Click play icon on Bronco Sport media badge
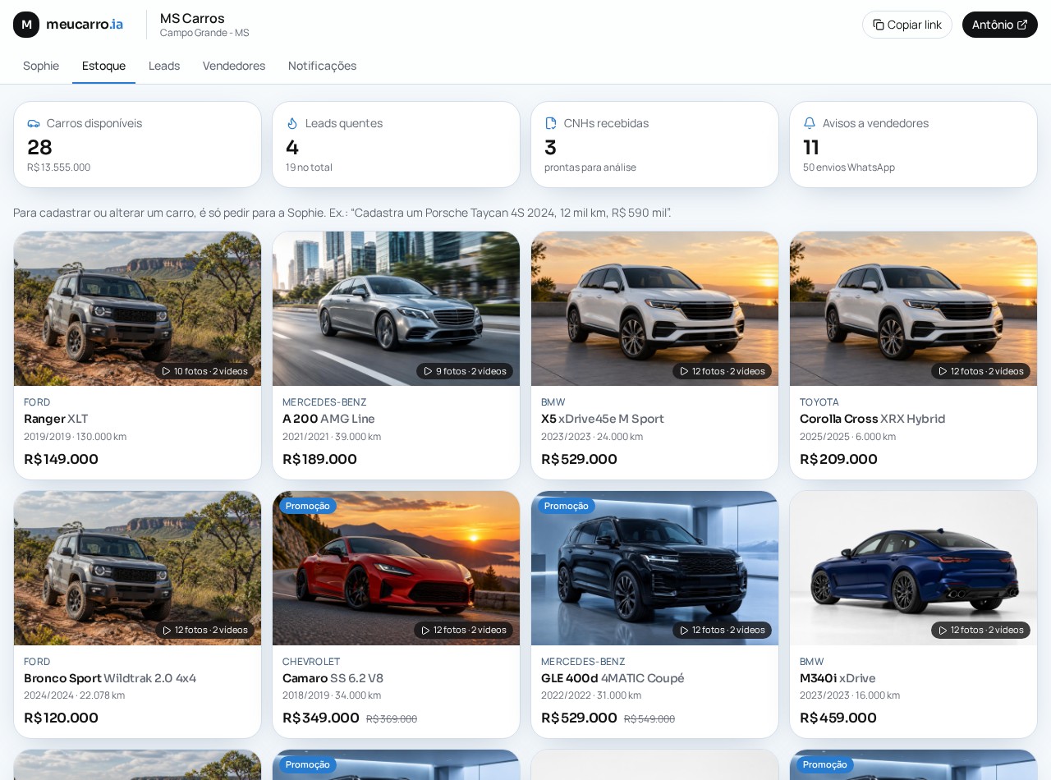1051x780 pixels. [x=167, y=631]
